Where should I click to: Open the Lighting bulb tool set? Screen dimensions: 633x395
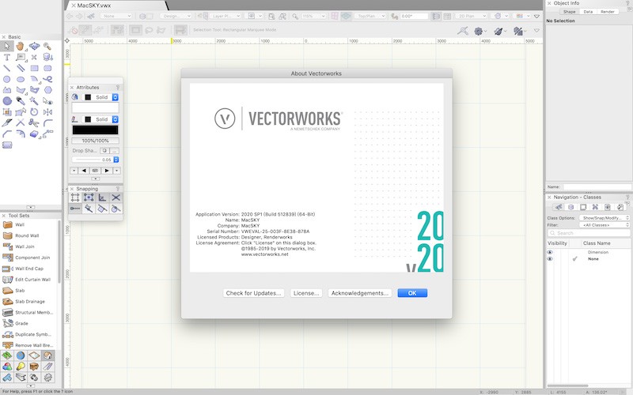(x=21, y=366)
